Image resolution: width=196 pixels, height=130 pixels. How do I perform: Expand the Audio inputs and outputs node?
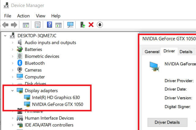[13, 43]
